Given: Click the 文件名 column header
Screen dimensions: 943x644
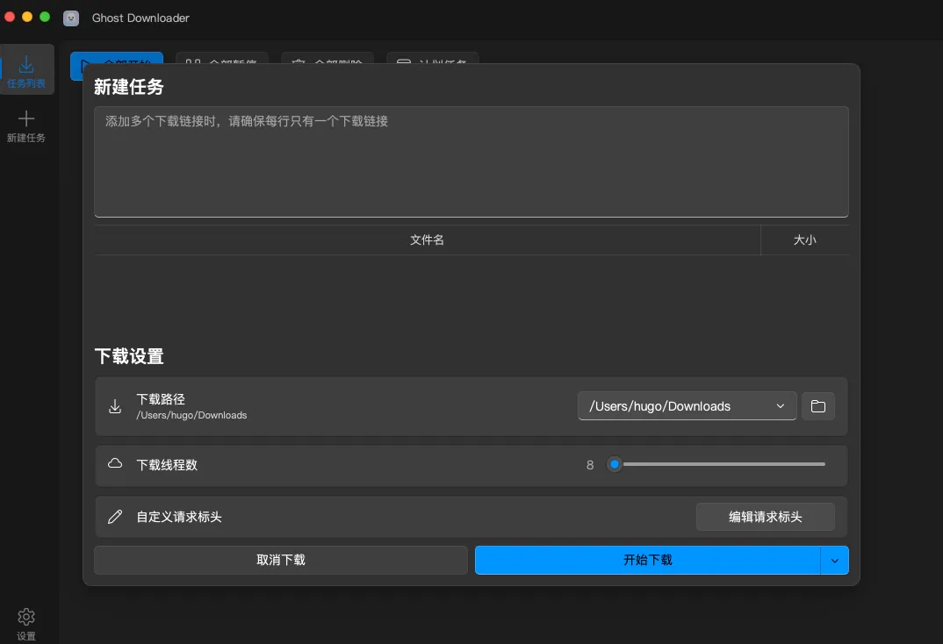Looking at the screenshot, I should [427, 240].
